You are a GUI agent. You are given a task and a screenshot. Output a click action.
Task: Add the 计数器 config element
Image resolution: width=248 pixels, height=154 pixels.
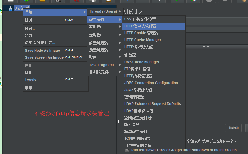tap(154, 55)
